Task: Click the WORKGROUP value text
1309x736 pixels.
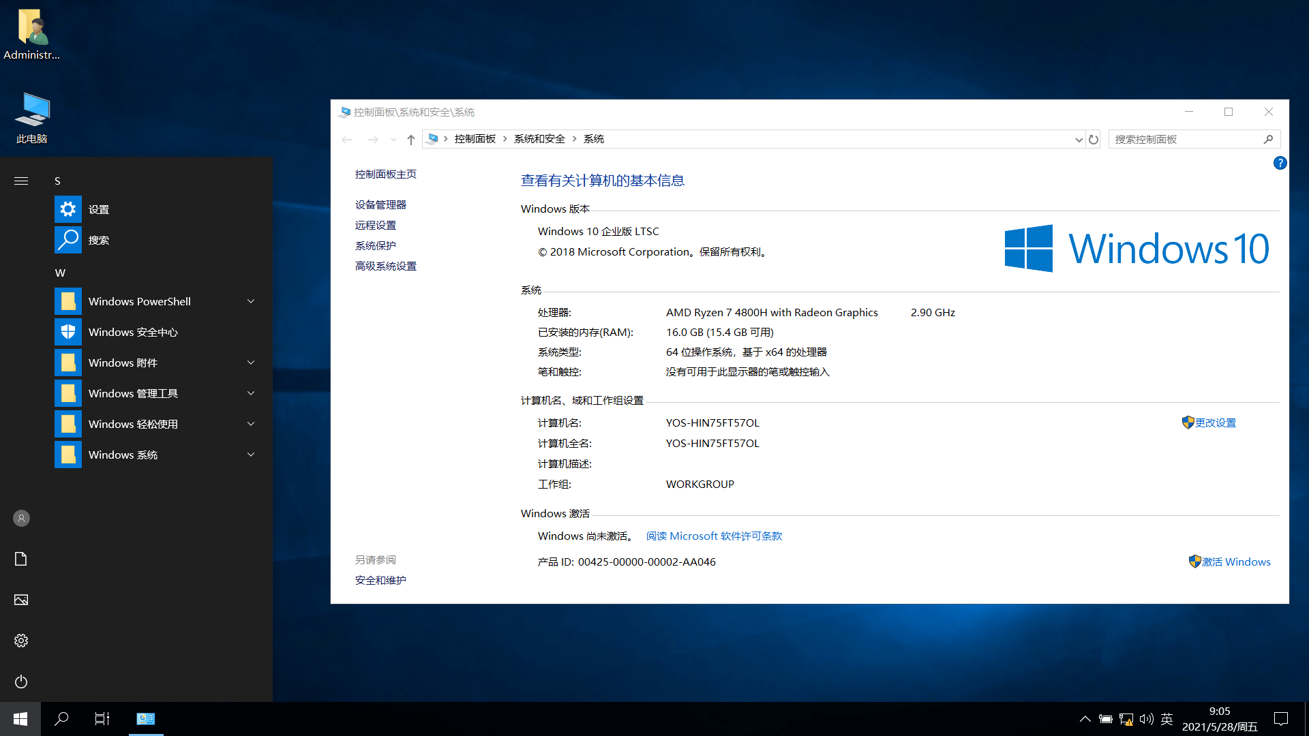Action: pos(700,485)
